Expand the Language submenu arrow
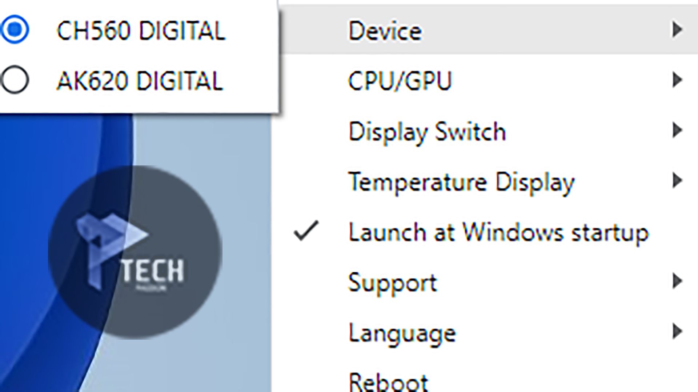Viewport: 698px width, 392px height. (x=677, y=331)
